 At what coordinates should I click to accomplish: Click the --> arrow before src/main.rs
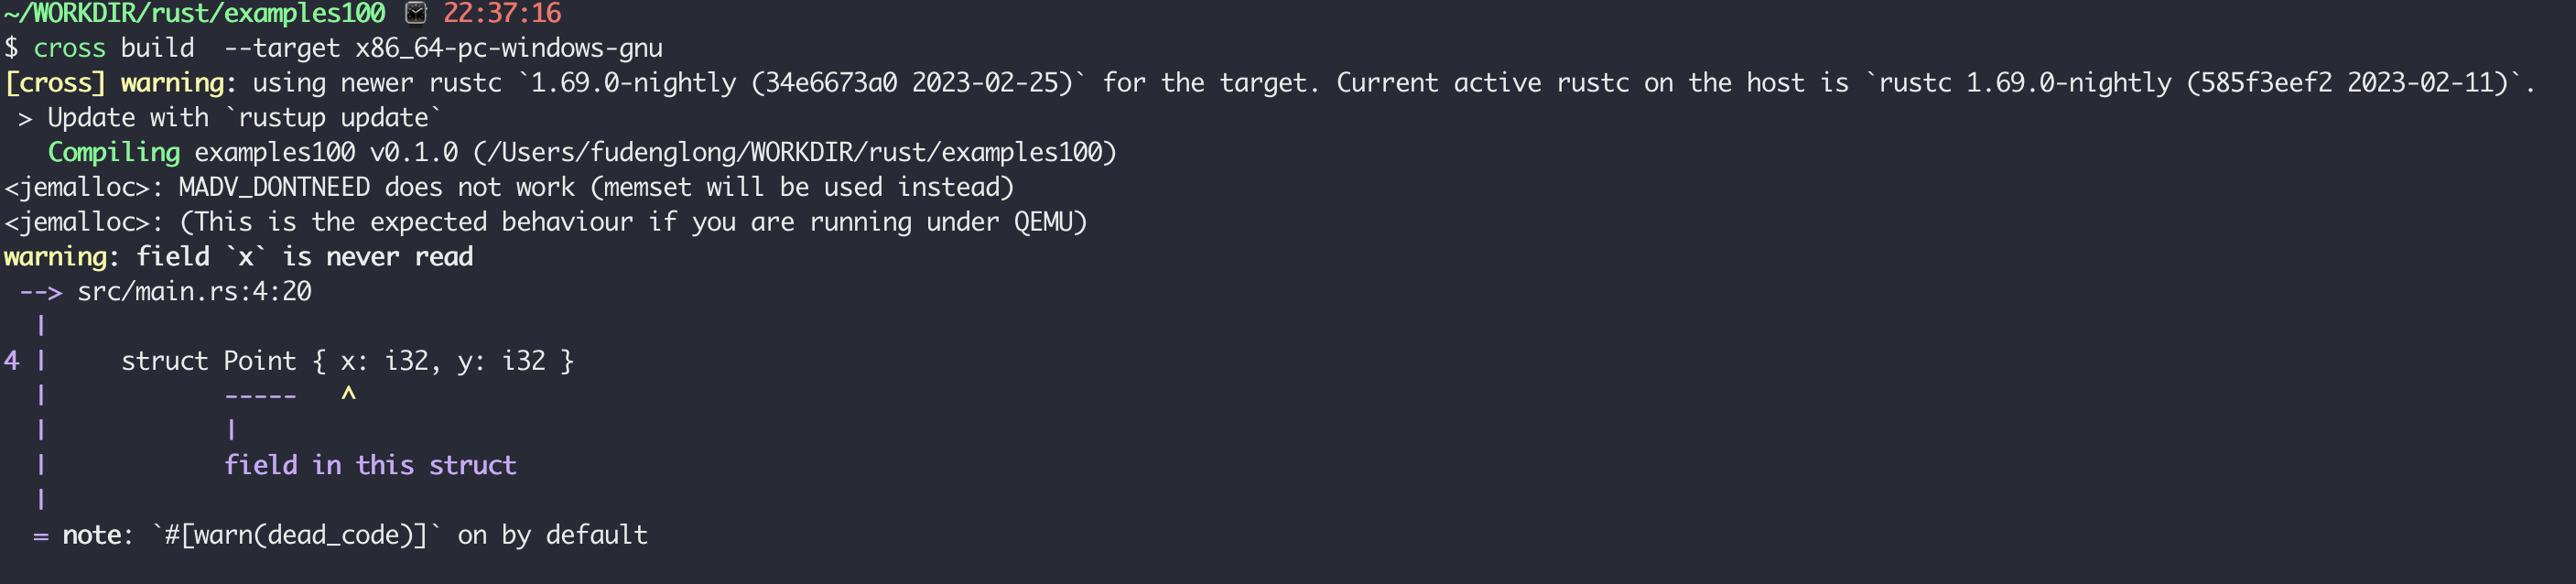click(41, 291)
